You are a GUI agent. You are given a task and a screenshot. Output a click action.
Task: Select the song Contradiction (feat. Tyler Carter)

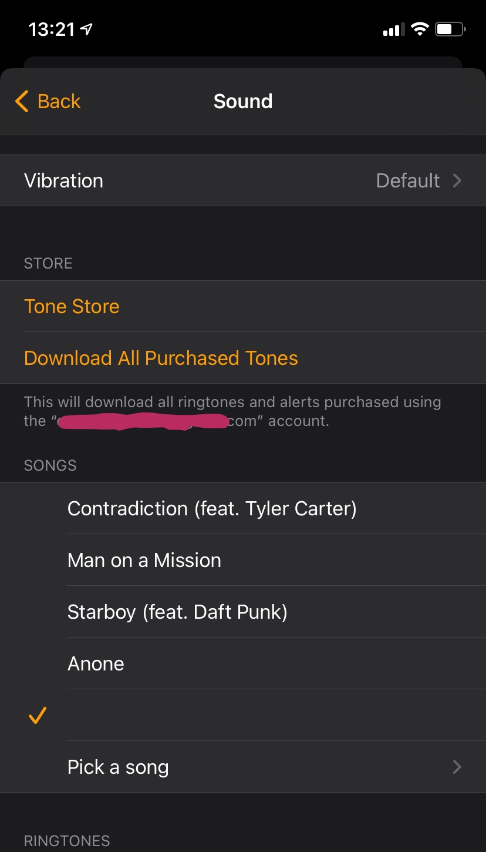pyautogui.click(x=212, y=508)
